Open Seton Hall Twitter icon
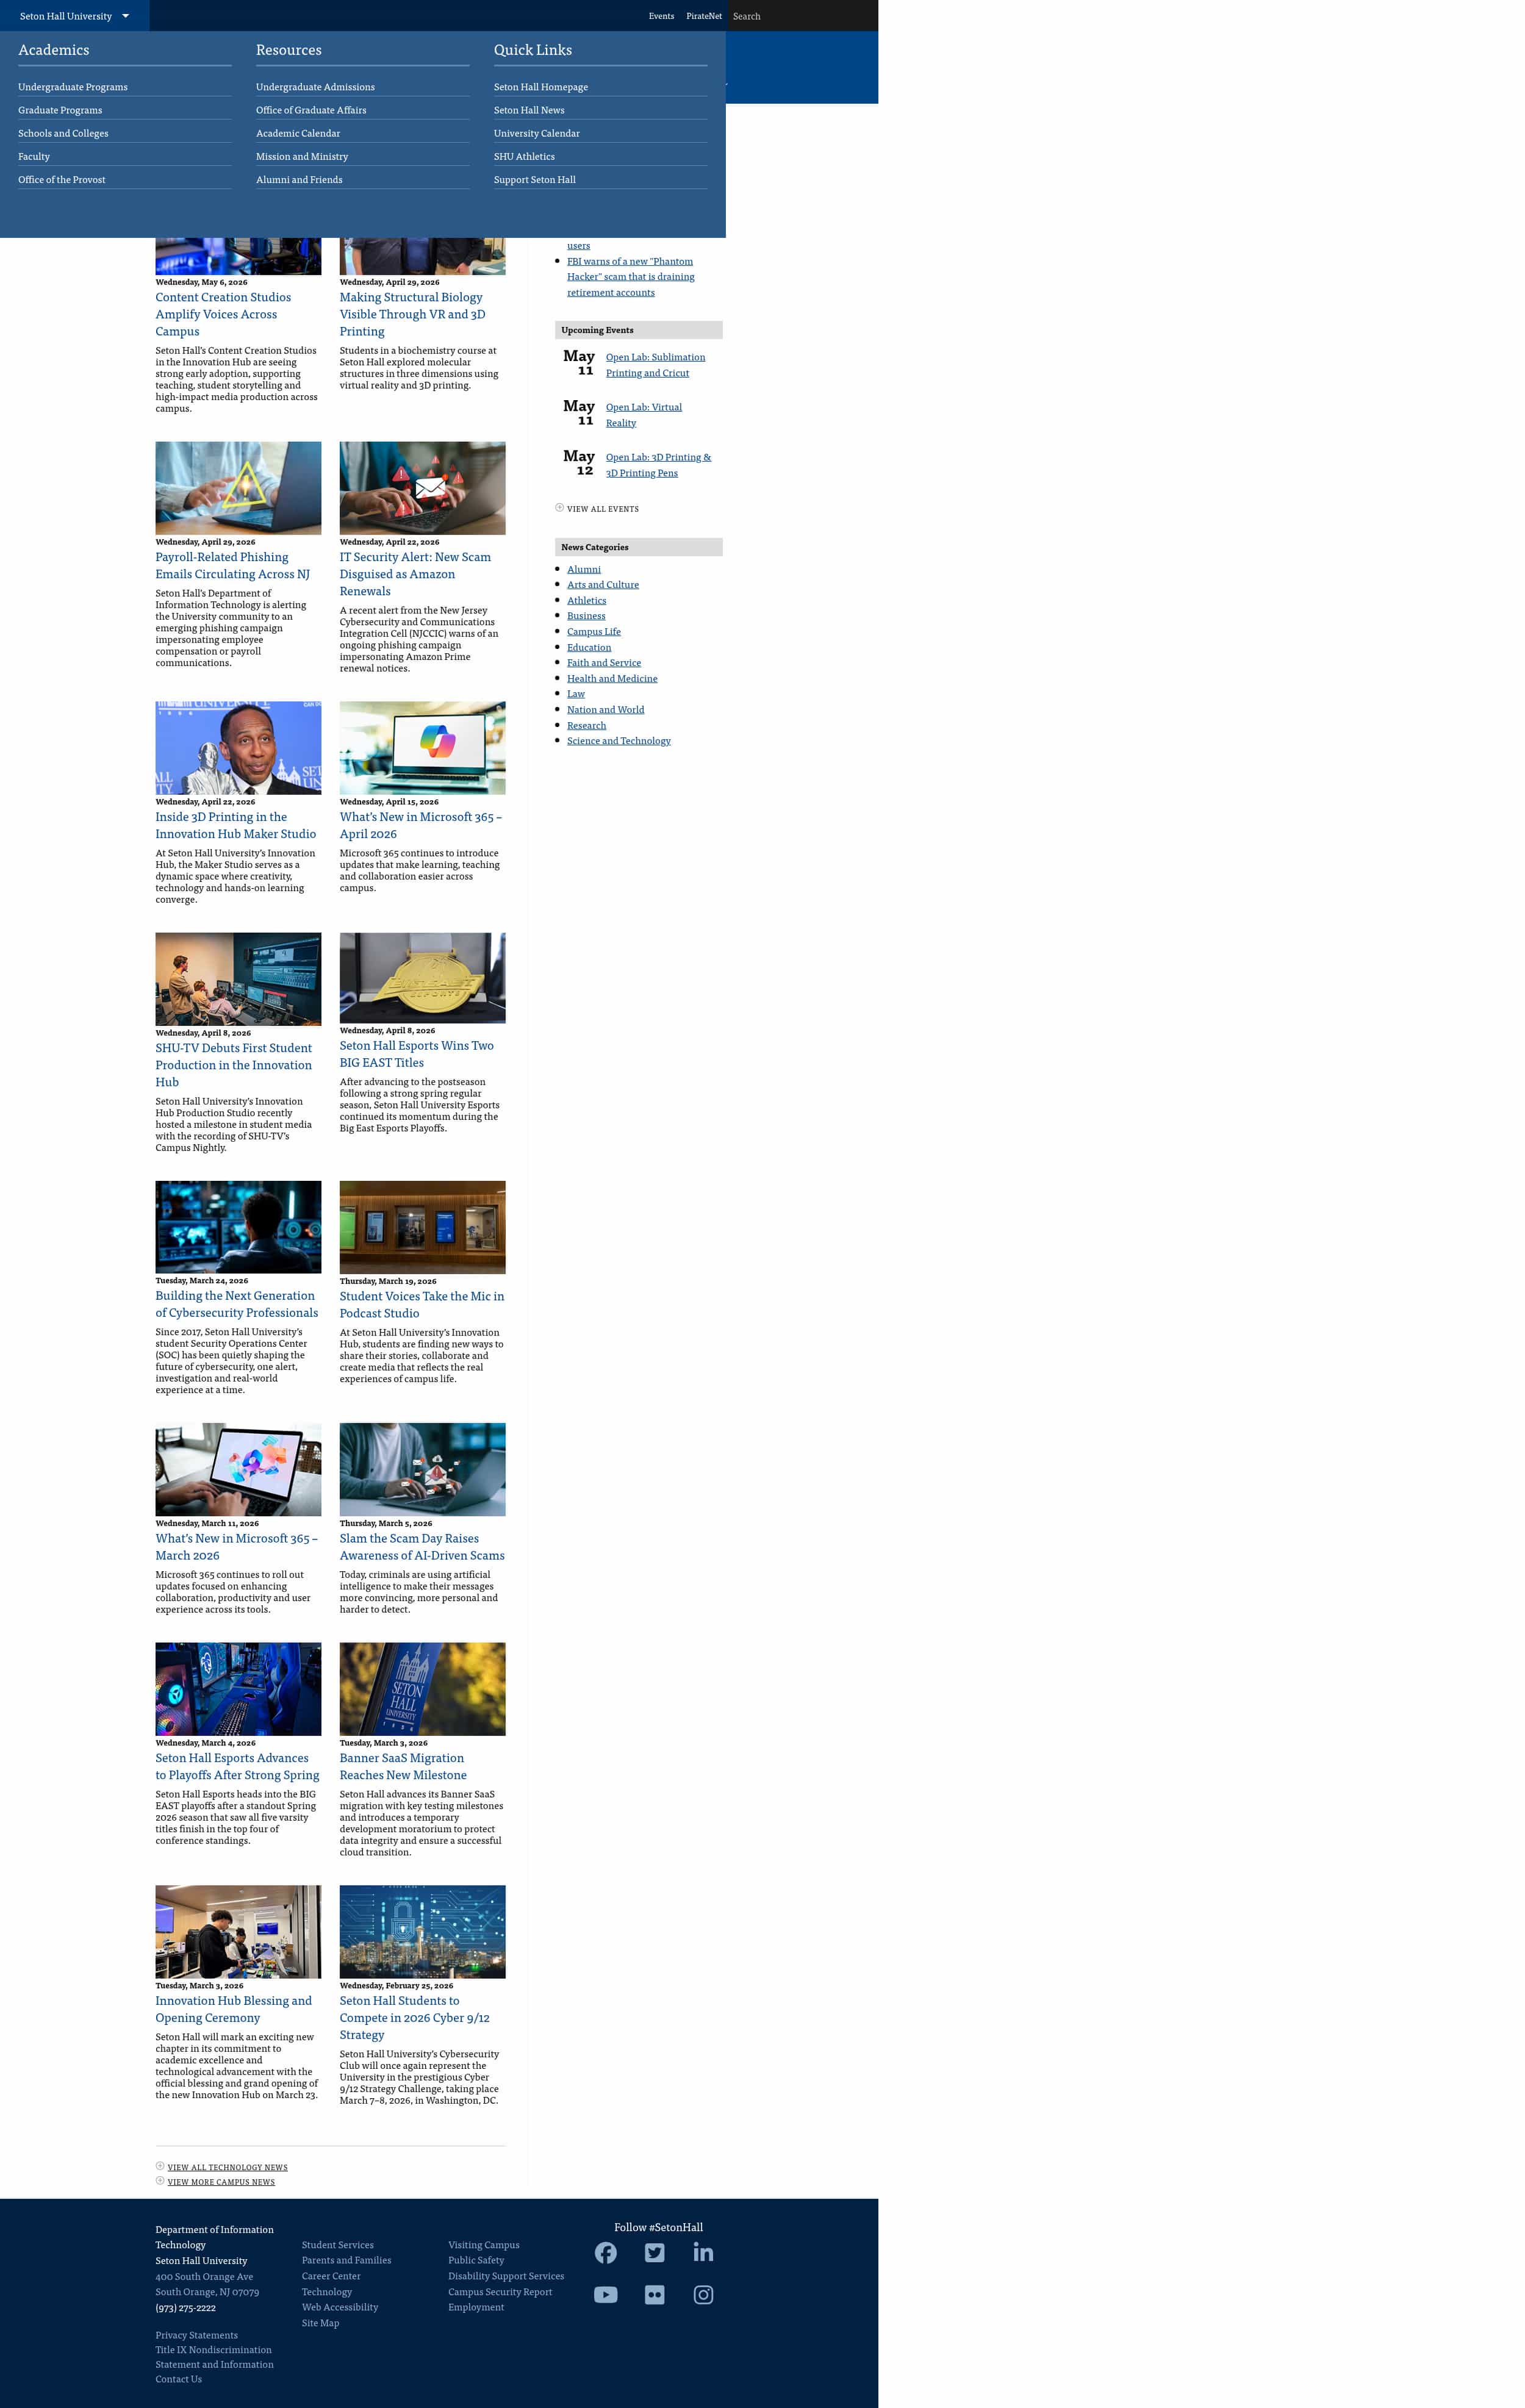 click(x=654, y=2252)
